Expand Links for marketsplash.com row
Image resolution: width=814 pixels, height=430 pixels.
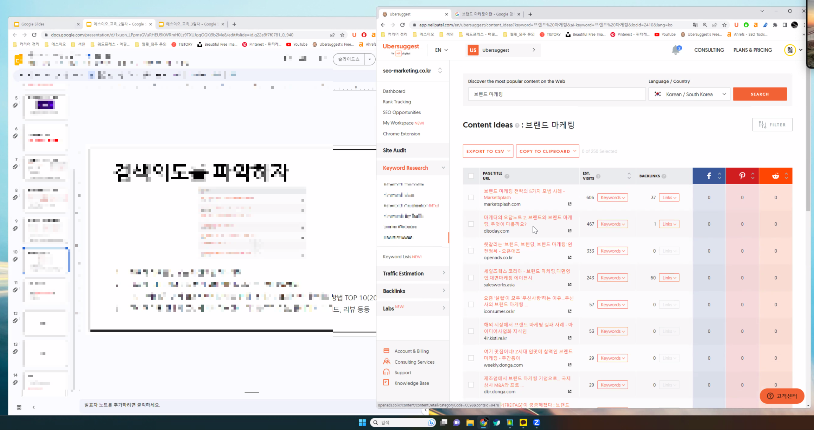pyautogui.click(x=669, y=197)
